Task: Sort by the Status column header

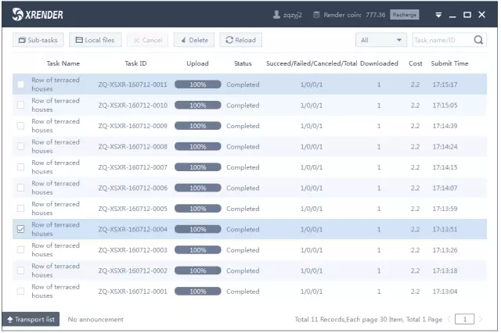Action: pos(243,63)
